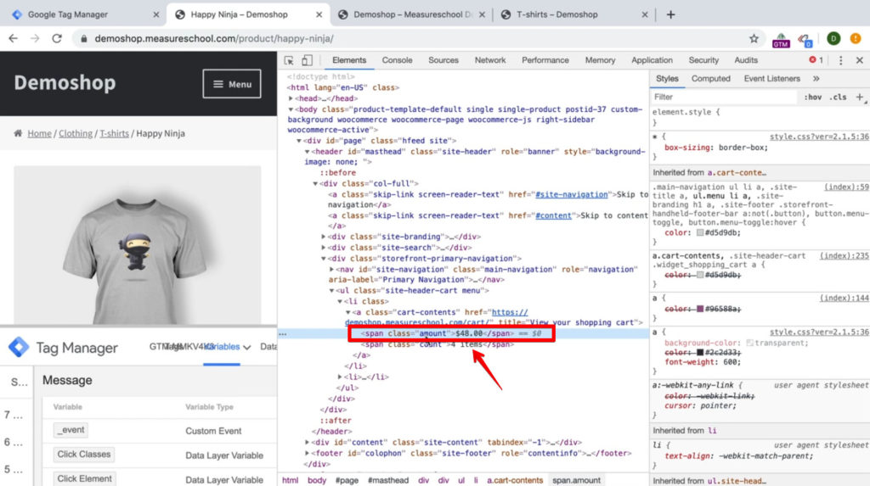870x486 pixels.
Task: Toggle the .cls classes button
Action: pyautogui.click(x=838, y=97)
